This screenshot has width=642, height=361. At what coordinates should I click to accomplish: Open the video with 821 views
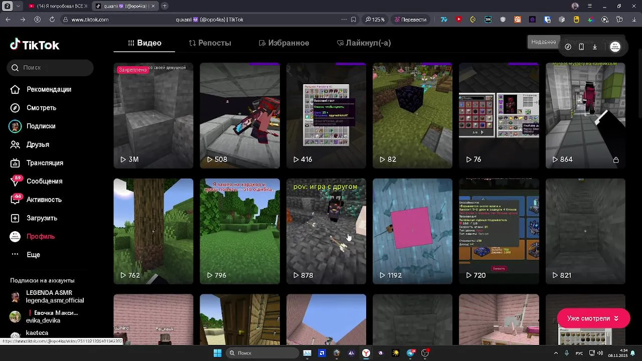click(585, 231)
